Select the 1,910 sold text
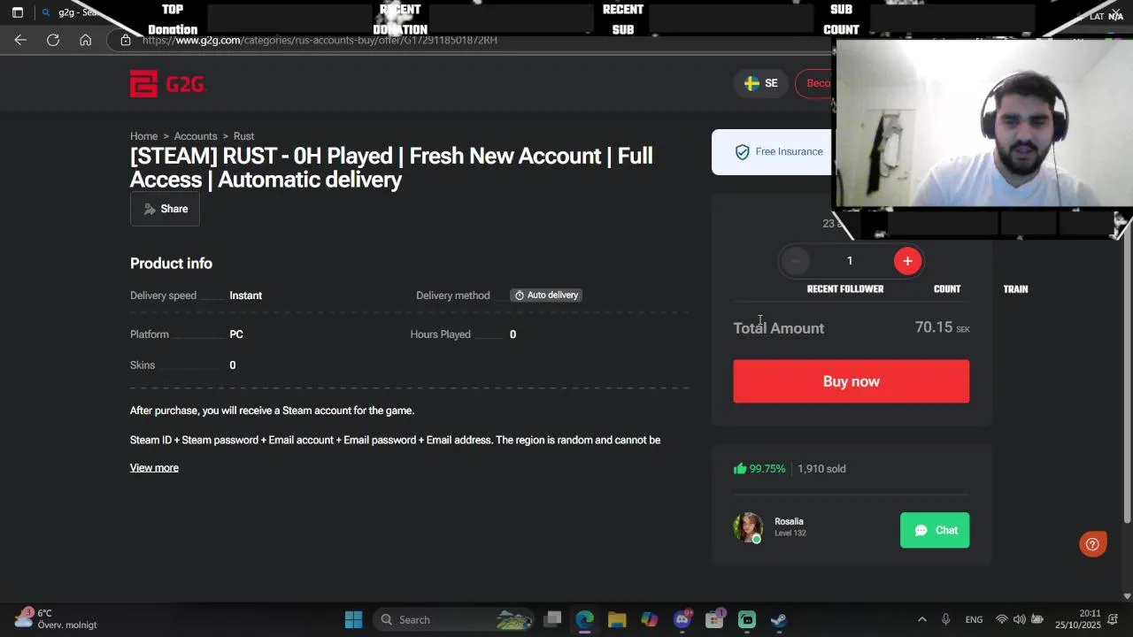This screenshot has height=637, width=1133. (821, 469)
